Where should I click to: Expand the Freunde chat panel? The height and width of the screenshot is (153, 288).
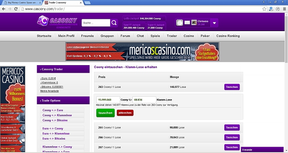pyautogui.click(x=262, y=150)
